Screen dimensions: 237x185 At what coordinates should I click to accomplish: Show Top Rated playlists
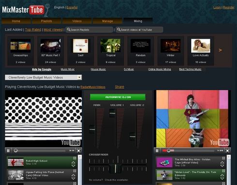pos(33,30)
